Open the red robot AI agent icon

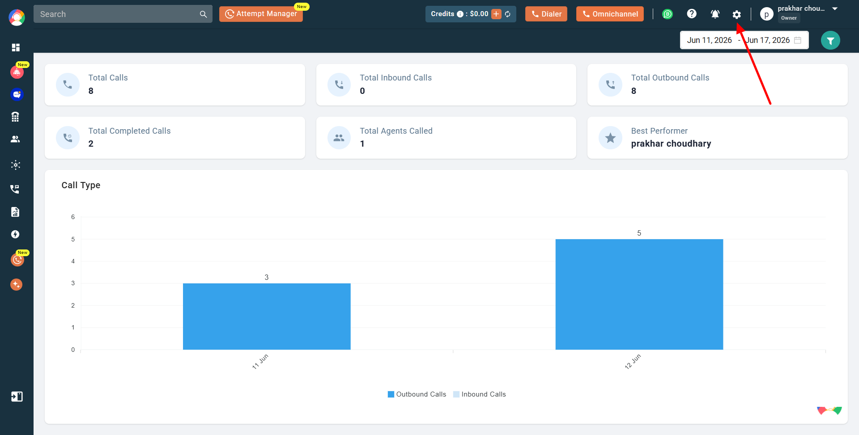click(17, 72)
